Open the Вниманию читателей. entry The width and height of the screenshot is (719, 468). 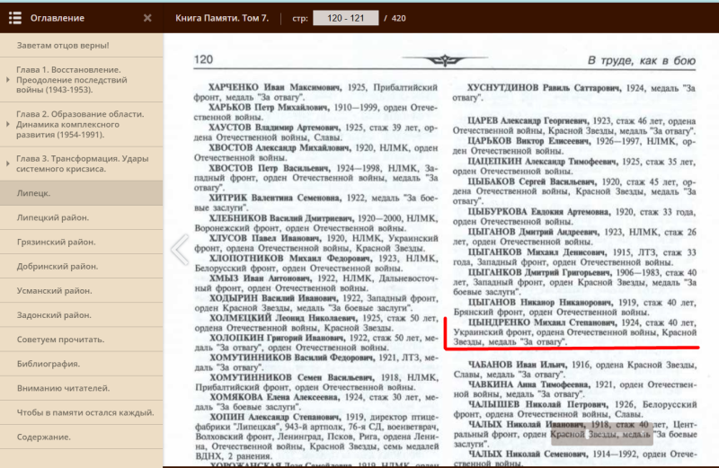(81, 388)
